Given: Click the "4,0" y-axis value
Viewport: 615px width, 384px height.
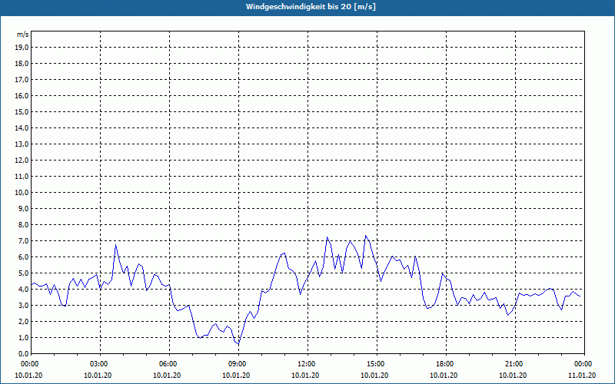Looking at the screenshot, I should click(23, 290).
